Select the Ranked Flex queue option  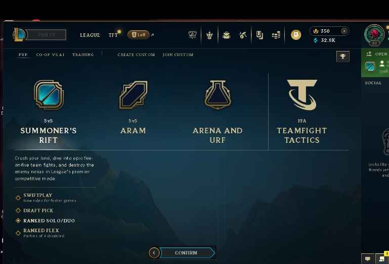41,230
